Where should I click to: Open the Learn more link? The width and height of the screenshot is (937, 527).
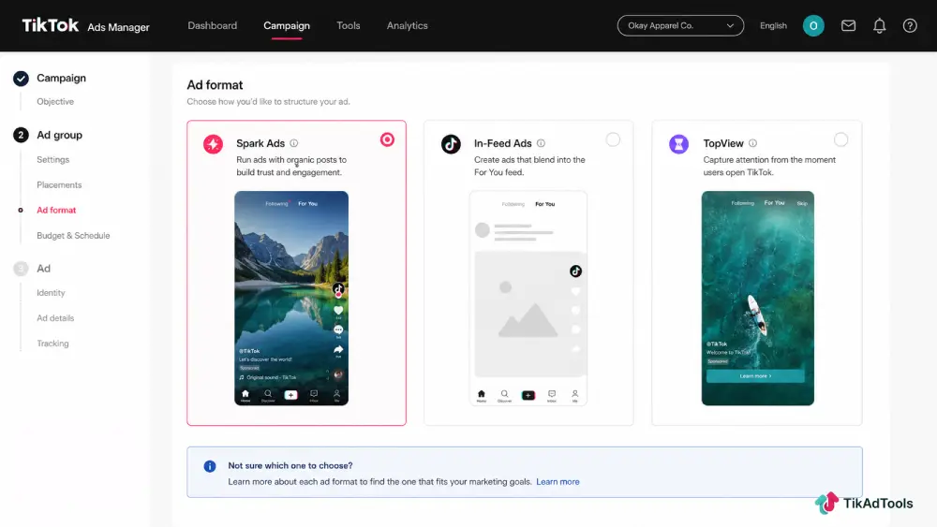558,482
